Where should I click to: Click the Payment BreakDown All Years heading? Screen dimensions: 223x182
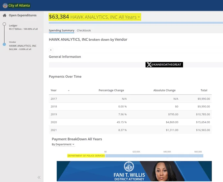(x=77, y=139)
